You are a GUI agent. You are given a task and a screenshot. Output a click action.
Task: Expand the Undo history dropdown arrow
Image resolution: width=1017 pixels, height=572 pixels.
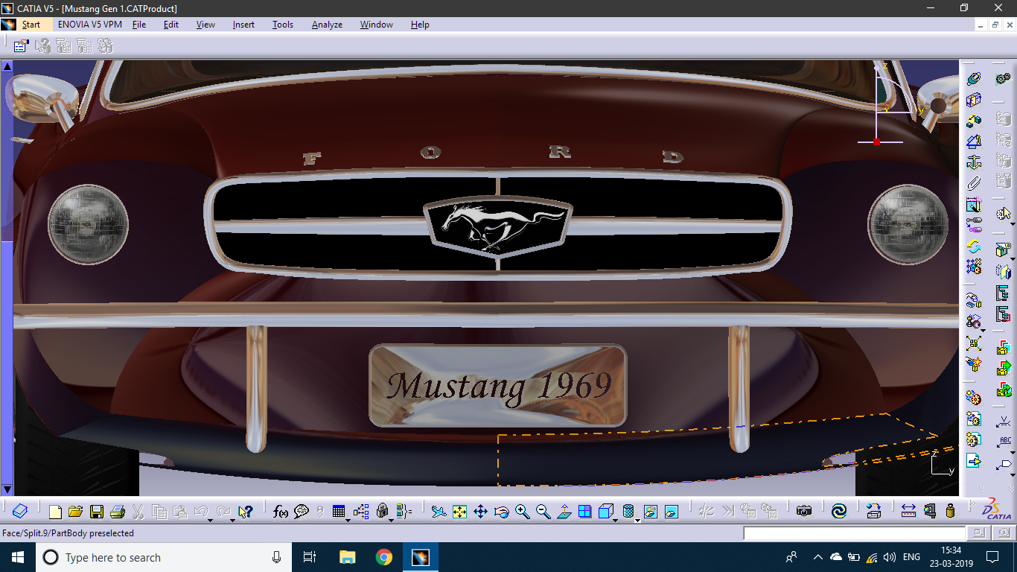[210, 520]
